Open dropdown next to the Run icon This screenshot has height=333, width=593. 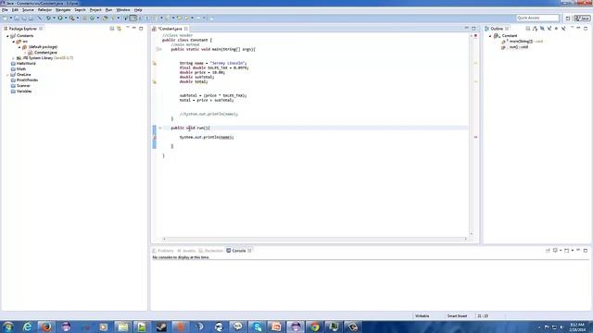(66, 18)
